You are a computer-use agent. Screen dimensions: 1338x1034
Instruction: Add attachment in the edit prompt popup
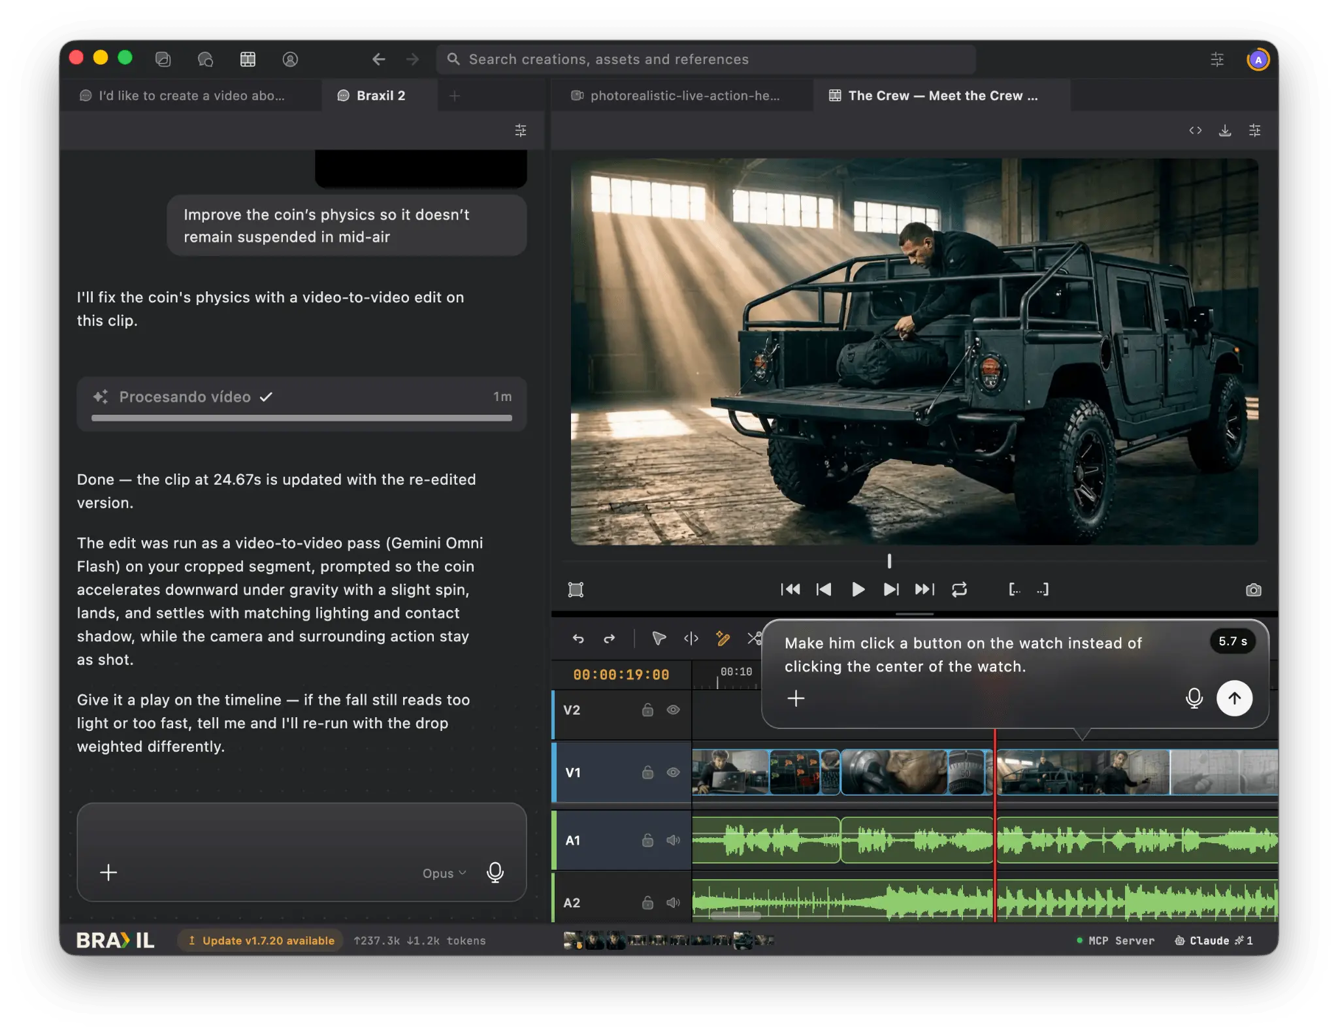(x=796, y=698)
